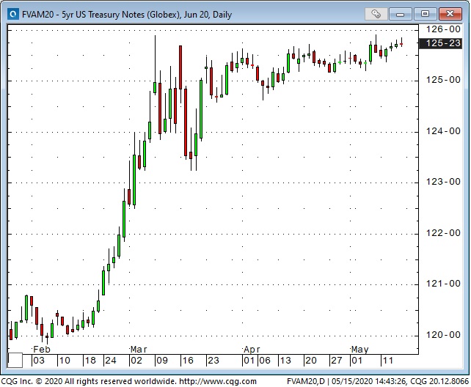Click the Apr month label
The width and height of the screenshot is (471, 387).
click(252, 350)
